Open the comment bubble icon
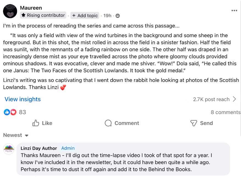Image resolution: width=241 pixels, height=177 pixels. tap(108, 123)
